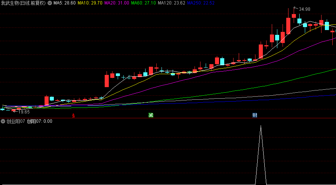Screen dimensions: 336x185
Task: Click the 34.98 high price annotation
Action: [x=304, y=9]
